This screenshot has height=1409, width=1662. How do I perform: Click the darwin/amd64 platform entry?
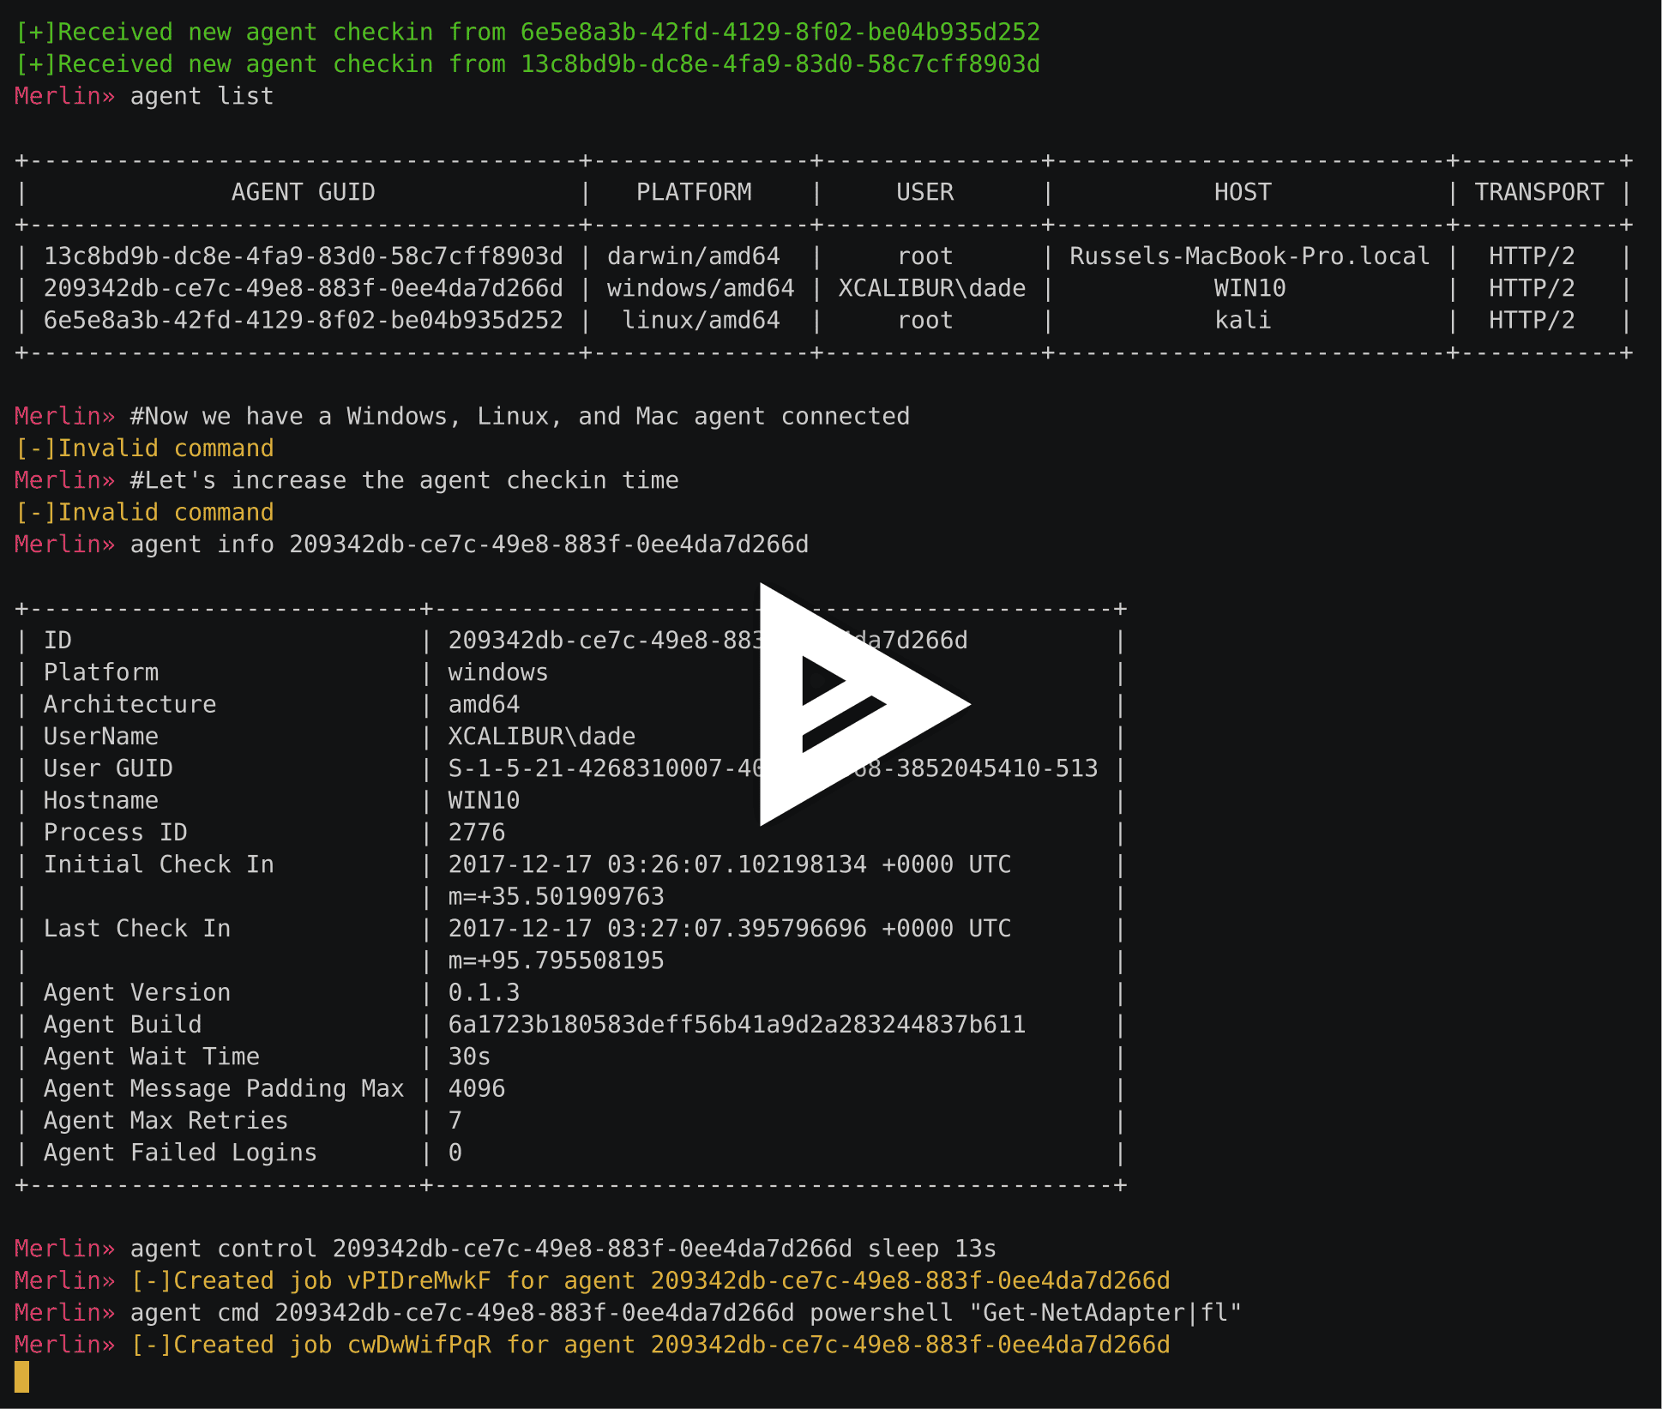(x=695, y=256)
